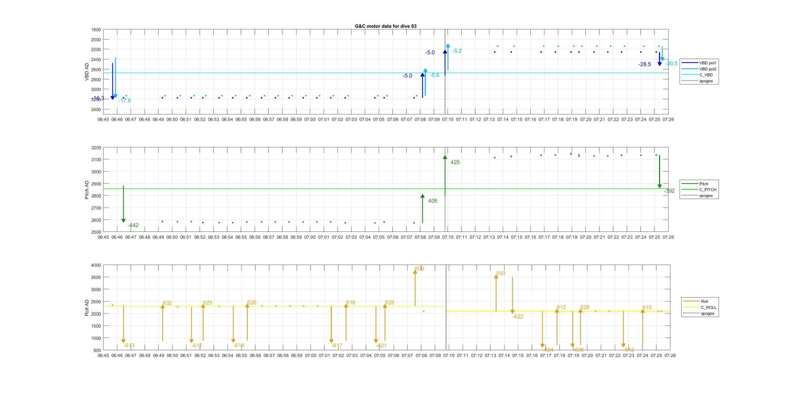
Task: Click the "-622" roll annotation
Action: pos(518,316)
